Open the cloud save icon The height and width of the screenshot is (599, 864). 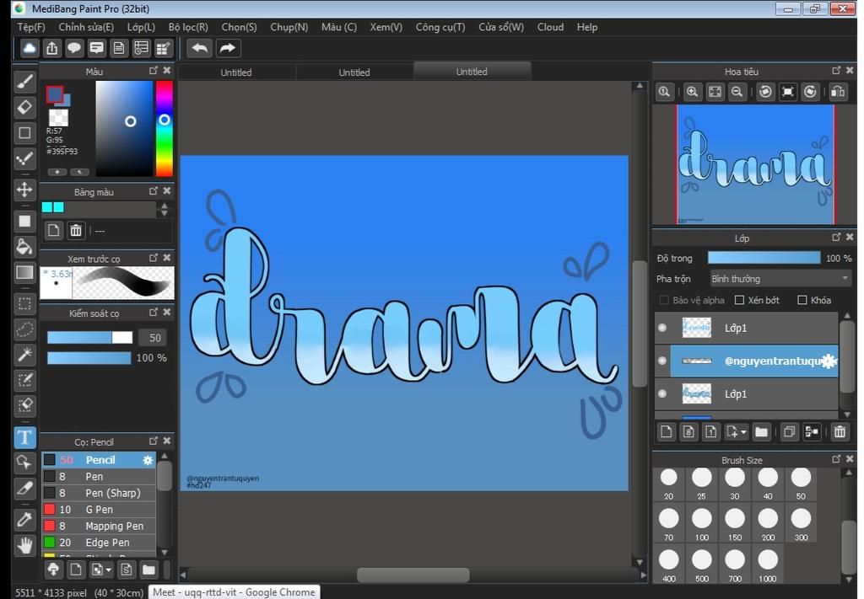coord(30,48)
